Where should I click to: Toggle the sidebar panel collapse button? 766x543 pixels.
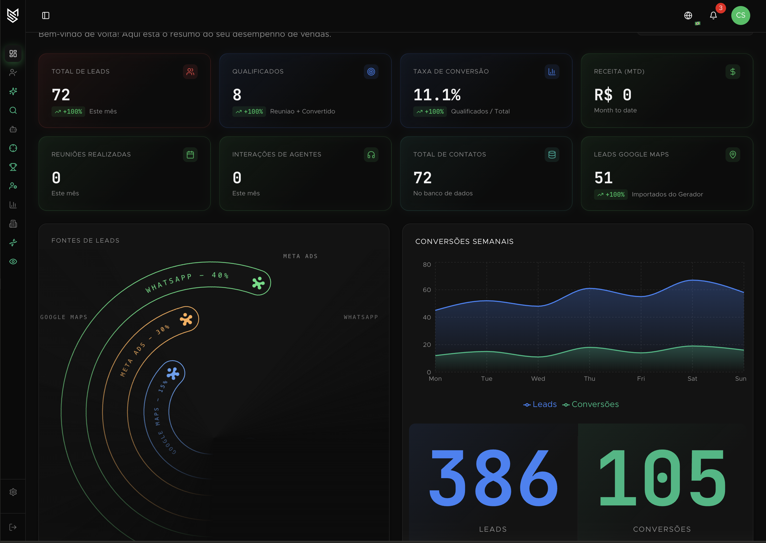pyautogui.click(x=46, y=15)
